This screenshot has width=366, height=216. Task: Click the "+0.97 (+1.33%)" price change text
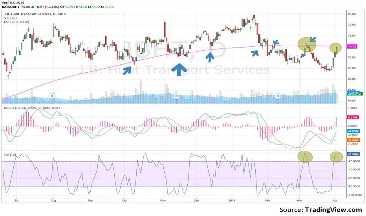tap(47, 7)
